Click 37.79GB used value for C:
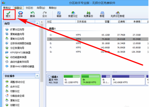Viewport: 149px width, 107px height. (x=121, y=35)
